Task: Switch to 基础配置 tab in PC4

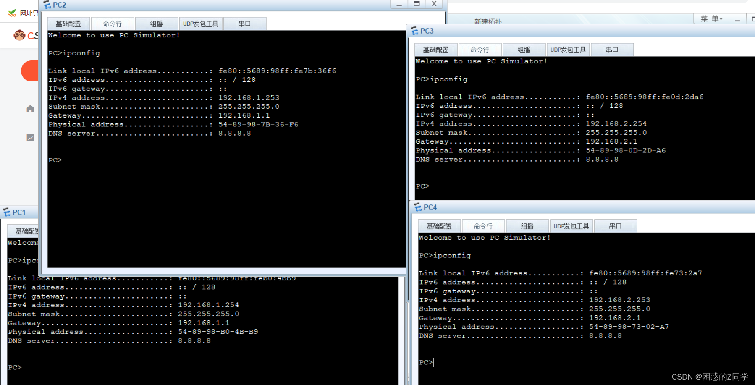Action: [x=439, y=226]
